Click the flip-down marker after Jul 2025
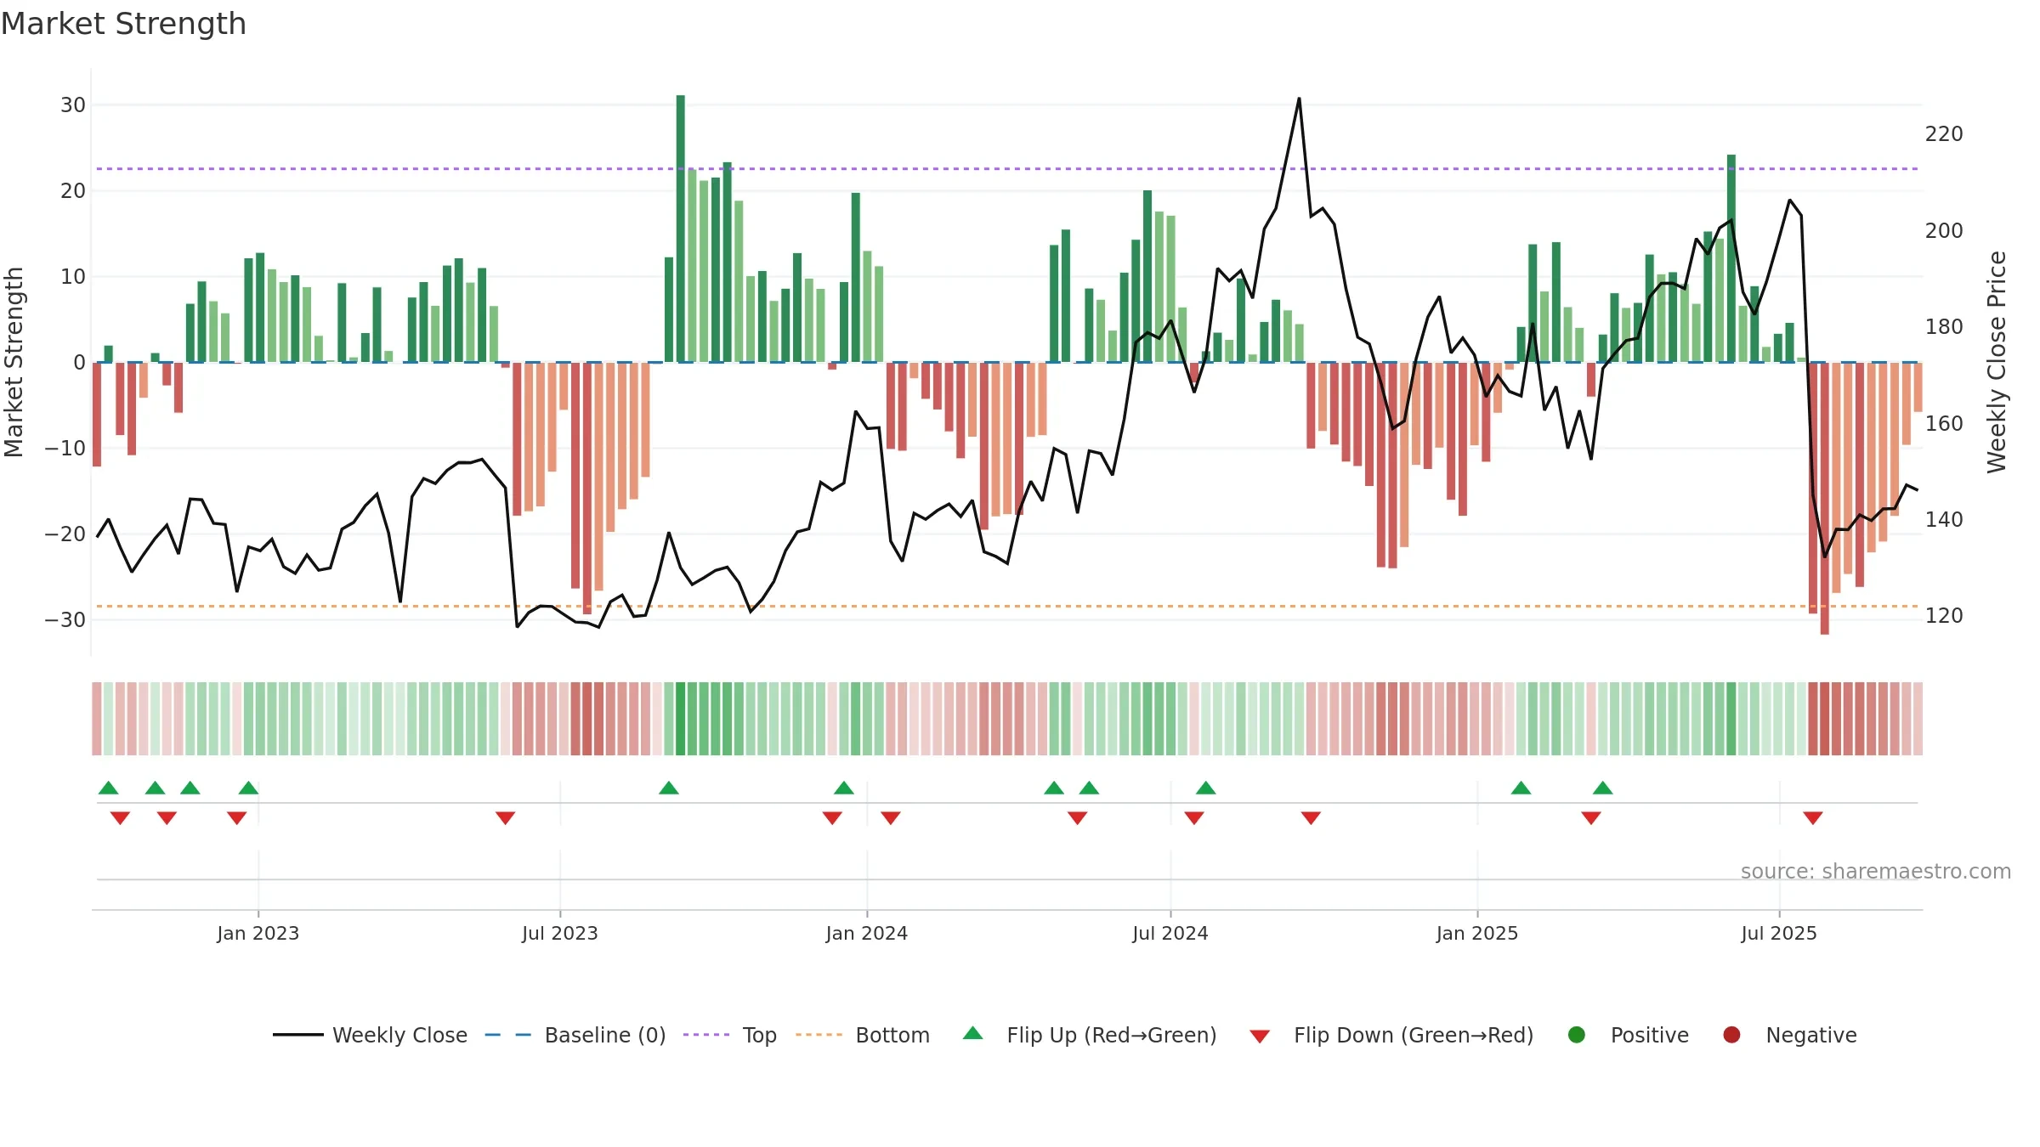Viewport: 2040px width, 1147px height. (x=1813, y=817)
